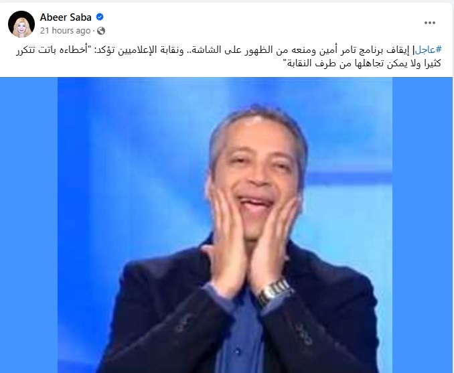Open the Abeer Saba profile name link
The width and height of the screenshot is (454, 373).
coord(66,17)
